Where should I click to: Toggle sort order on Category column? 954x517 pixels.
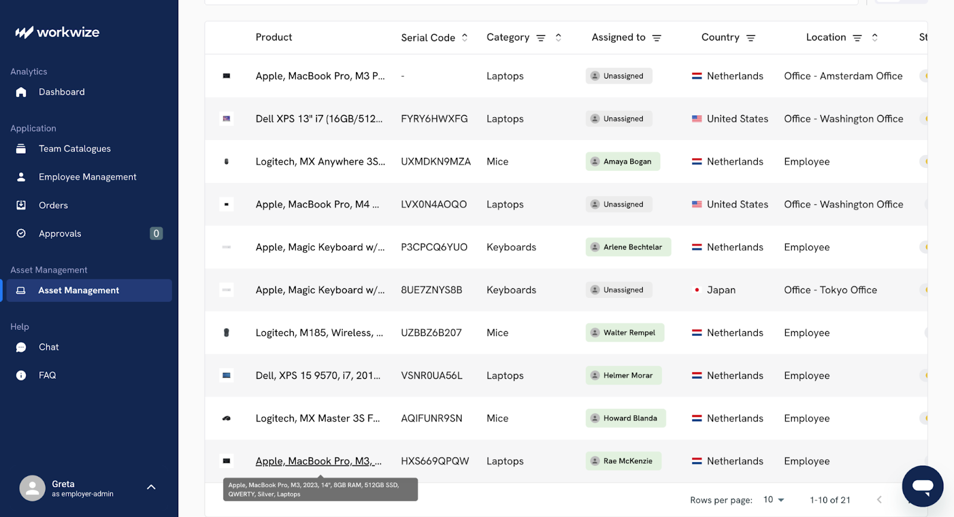(558, 38)
